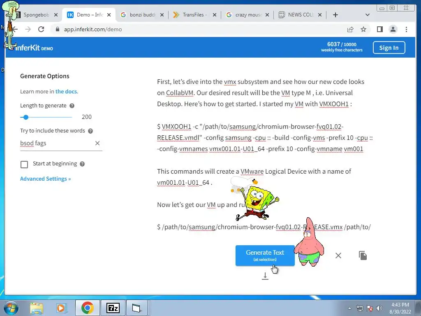The width and height of the screenshot is (421, 316).
Task: Copy the generated text to clipboard
Action: click(363, 256)
